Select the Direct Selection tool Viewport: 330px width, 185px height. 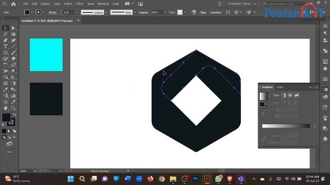click(x=13, y=28)
